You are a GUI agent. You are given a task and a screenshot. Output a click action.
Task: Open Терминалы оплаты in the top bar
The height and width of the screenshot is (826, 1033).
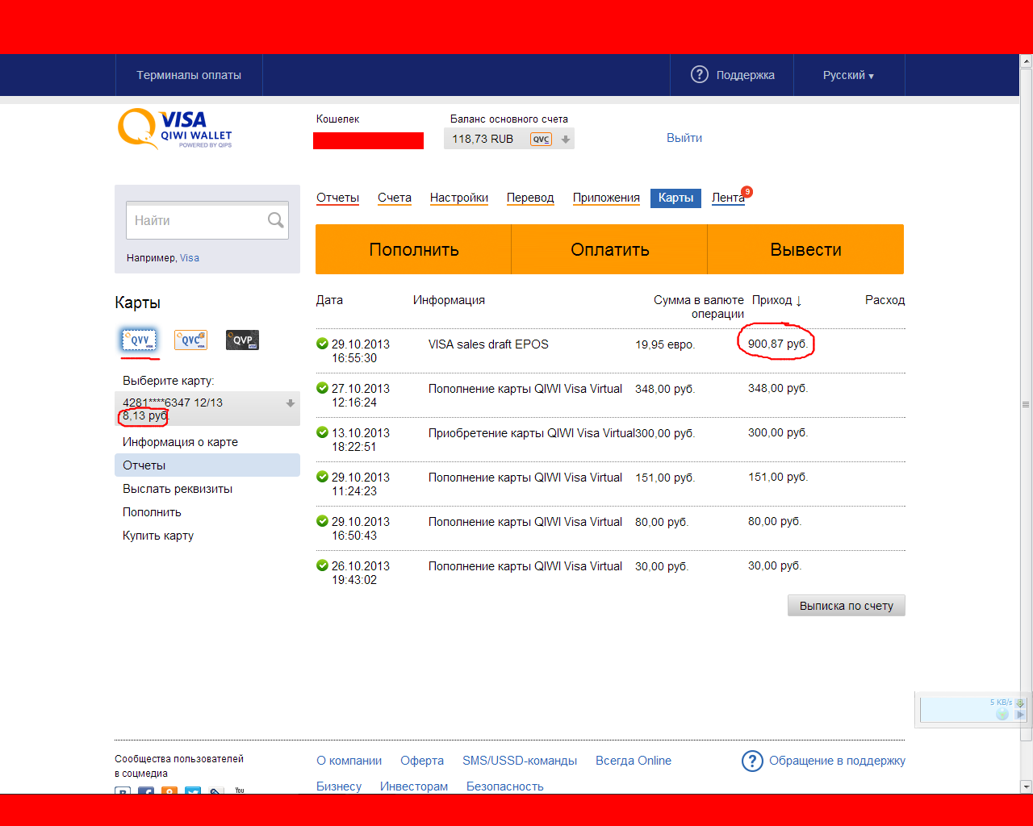tap(189, 75)
